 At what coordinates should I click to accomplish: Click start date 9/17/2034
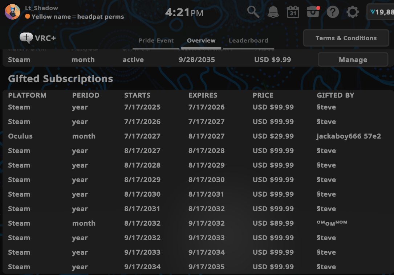click(142, 267)
